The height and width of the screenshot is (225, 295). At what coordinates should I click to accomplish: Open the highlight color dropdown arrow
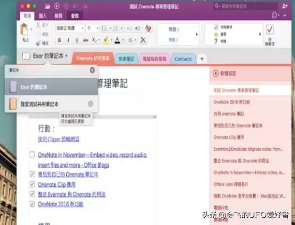point(112,40)
